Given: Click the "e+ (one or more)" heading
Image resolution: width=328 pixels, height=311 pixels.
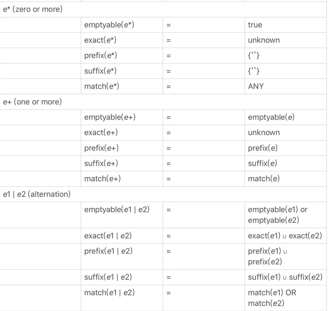Looking at the screenshot, I should tap(32, 102).
